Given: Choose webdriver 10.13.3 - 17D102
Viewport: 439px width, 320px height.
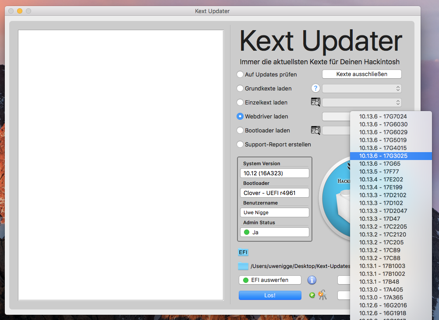Looking at the screenshot, I should (x=391, y=203).
